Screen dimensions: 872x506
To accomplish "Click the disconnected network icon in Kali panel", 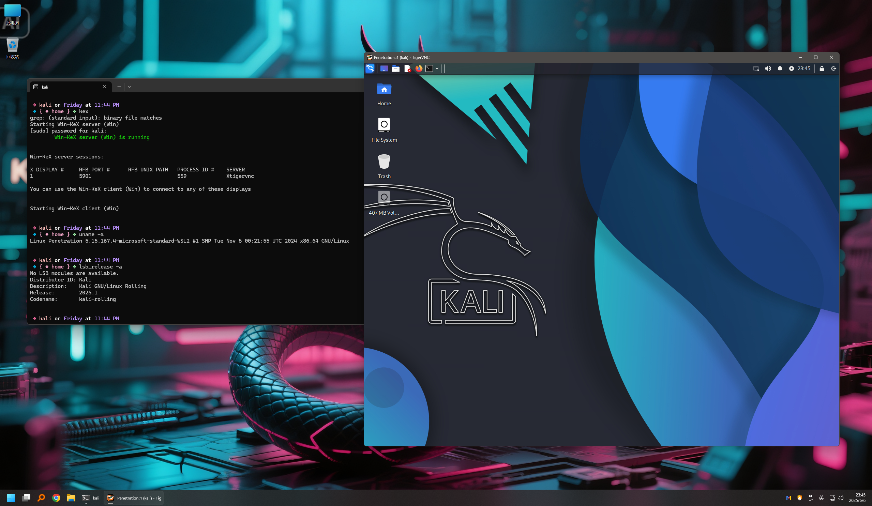I will 756,68.
